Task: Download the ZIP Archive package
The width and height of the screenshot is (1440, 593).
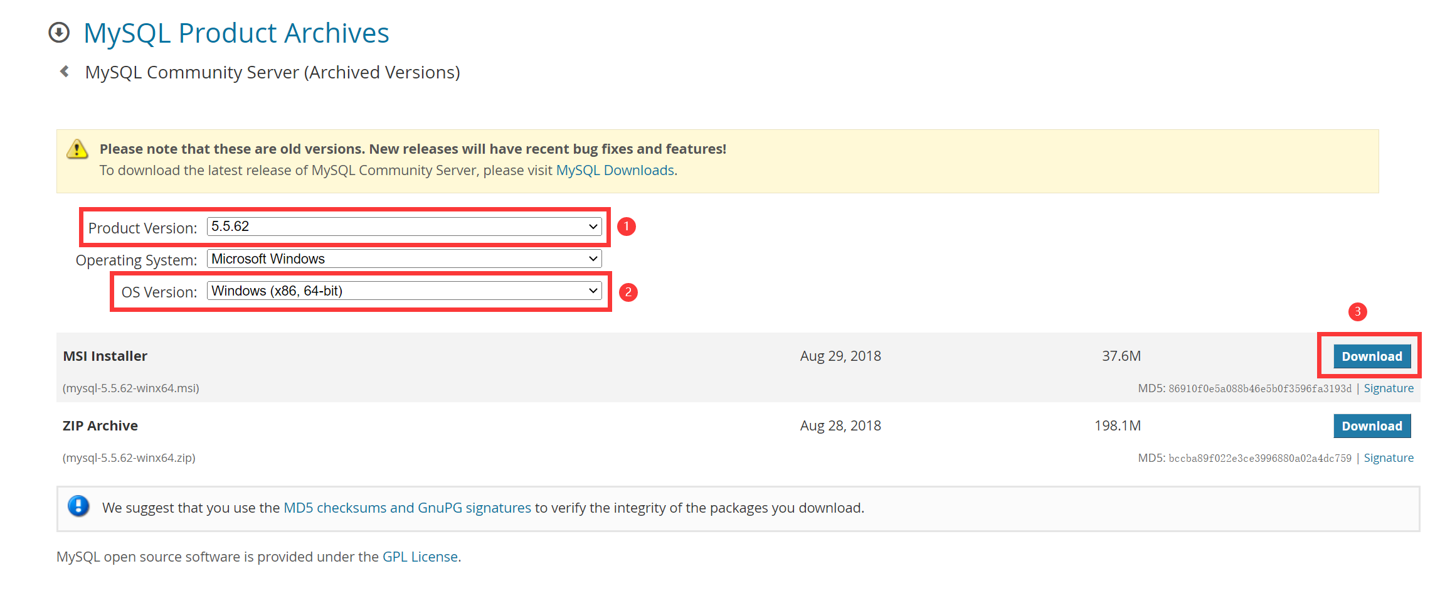Action: tap(1372, 426)
